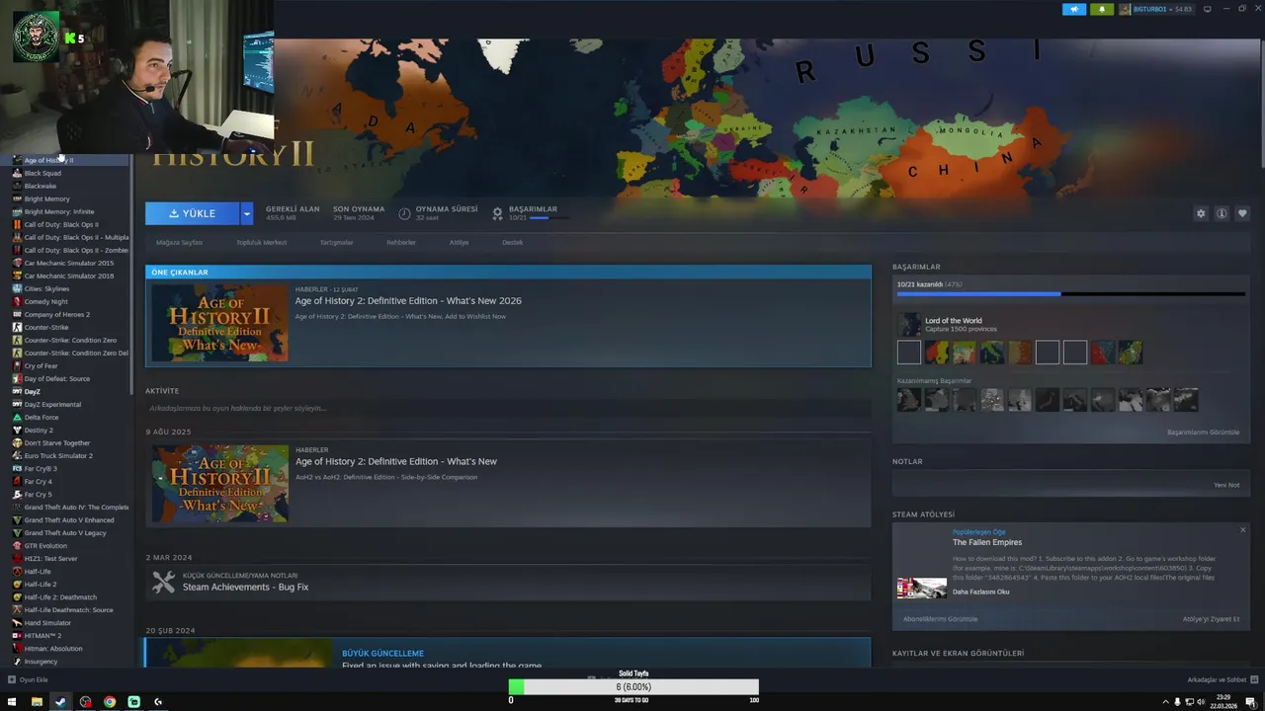The width and height of the screenshot is (1265, 711).
Task: Click Destiny 2 game icon
Action: (x=17, y=430)
